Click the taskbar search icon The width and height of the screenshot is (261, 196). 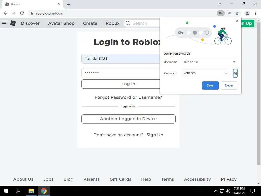pos(18,191)
